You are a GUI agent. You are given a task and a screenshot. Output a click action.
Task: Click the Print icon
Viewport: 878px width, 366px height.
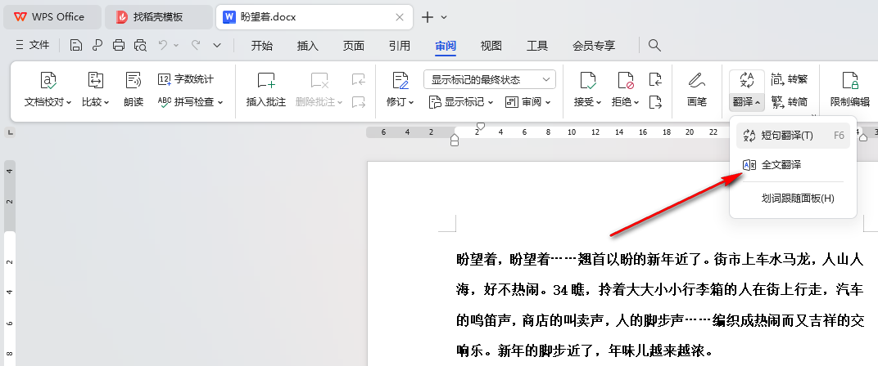click(x=118, y=45)
